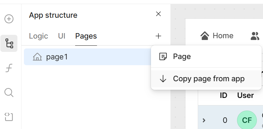Choose Copy page from app option
The image size is (263, 129).
tap(206, 79)
